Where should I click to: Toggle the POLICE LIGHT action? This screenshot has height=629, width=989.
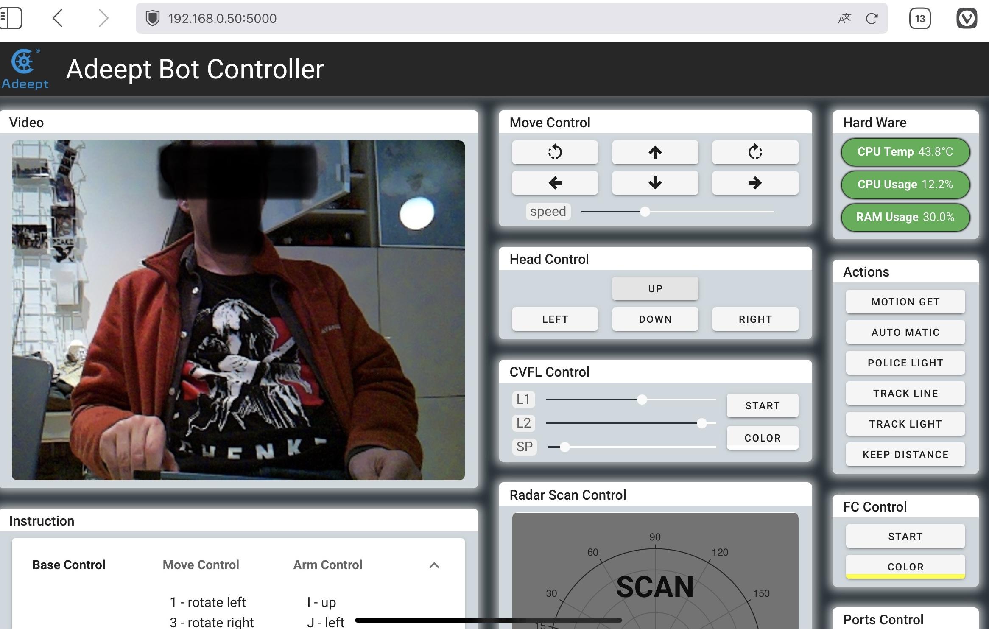[905, 363]
